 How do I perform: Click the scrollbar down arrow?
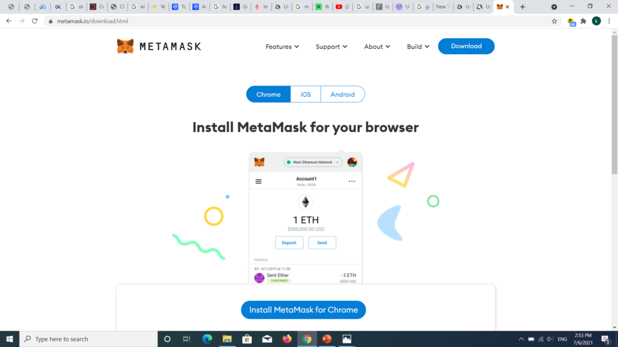pos(614,327)
